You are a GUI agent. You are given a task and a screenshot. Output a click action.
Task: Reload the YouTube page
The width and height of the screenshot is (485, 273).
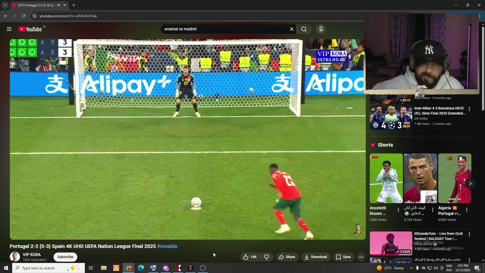pyautogui.click(x=23, y=16)
